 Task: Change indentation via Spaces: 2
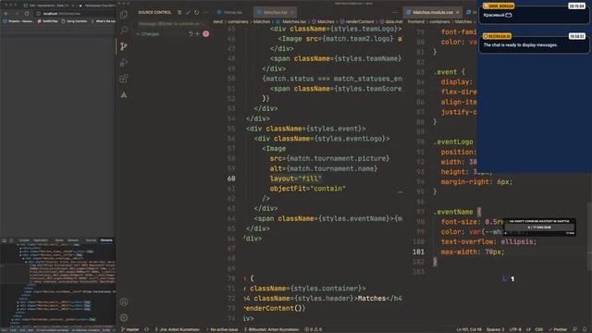click(496, 329)
